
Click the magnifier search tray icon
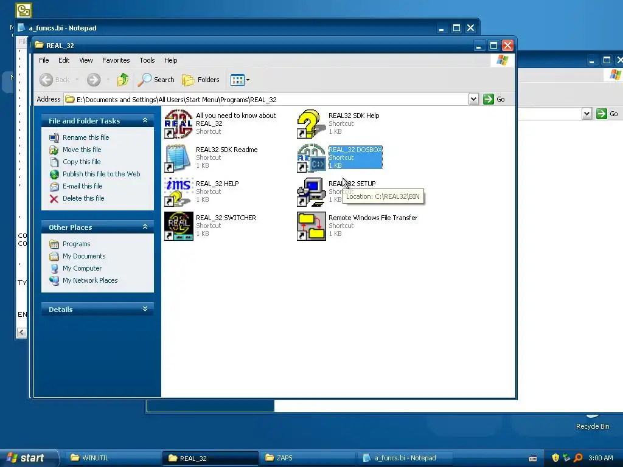578,458
